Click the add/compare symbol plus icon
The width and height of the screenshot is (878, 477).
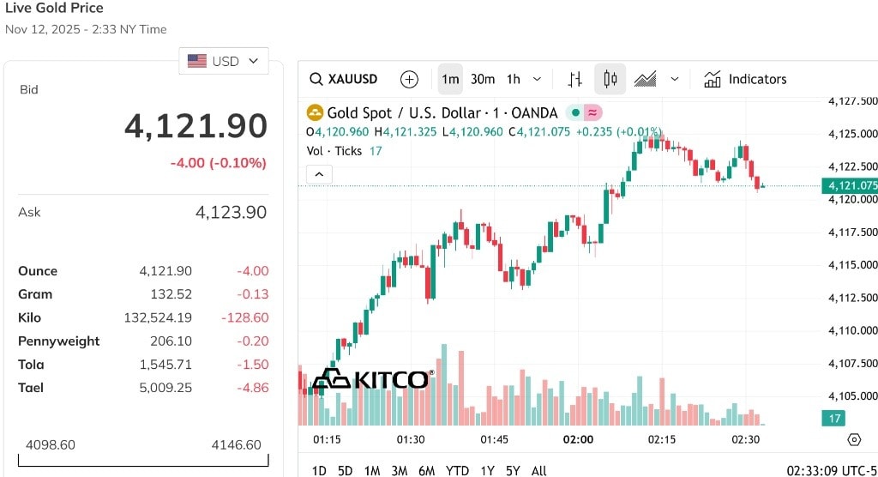[410, 79]
